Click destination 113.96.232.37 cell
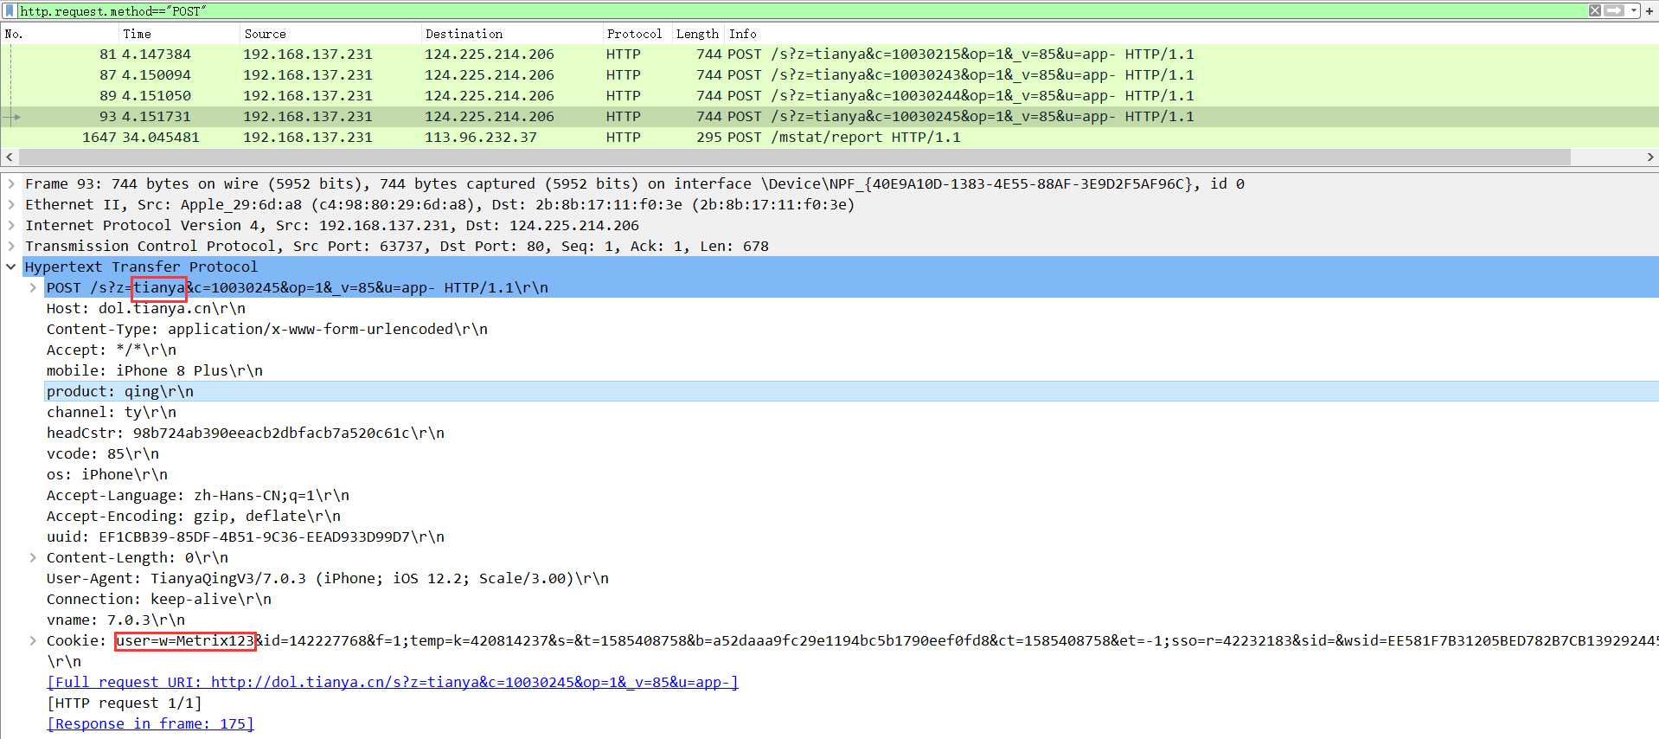This screenshot has width=1659, height=739. (x=481, y=137)
